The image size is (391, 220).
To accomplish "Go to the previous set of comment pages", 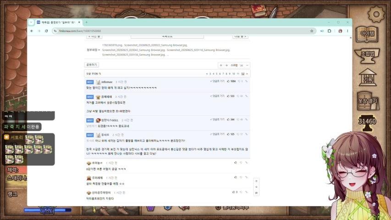I will pyautogui.click(x=207, y=74).
